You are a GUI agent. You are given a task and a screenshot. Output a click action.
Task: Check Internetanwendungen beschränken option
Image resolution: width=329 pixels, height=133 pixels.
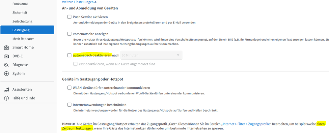[x=69, y=105]
